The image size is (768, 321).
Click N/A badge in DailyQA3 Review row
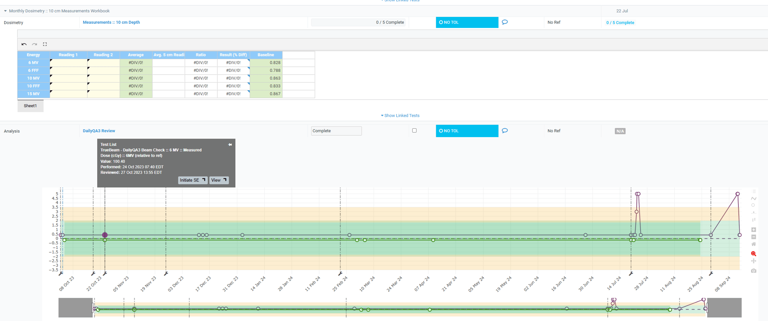pos(620,131)
